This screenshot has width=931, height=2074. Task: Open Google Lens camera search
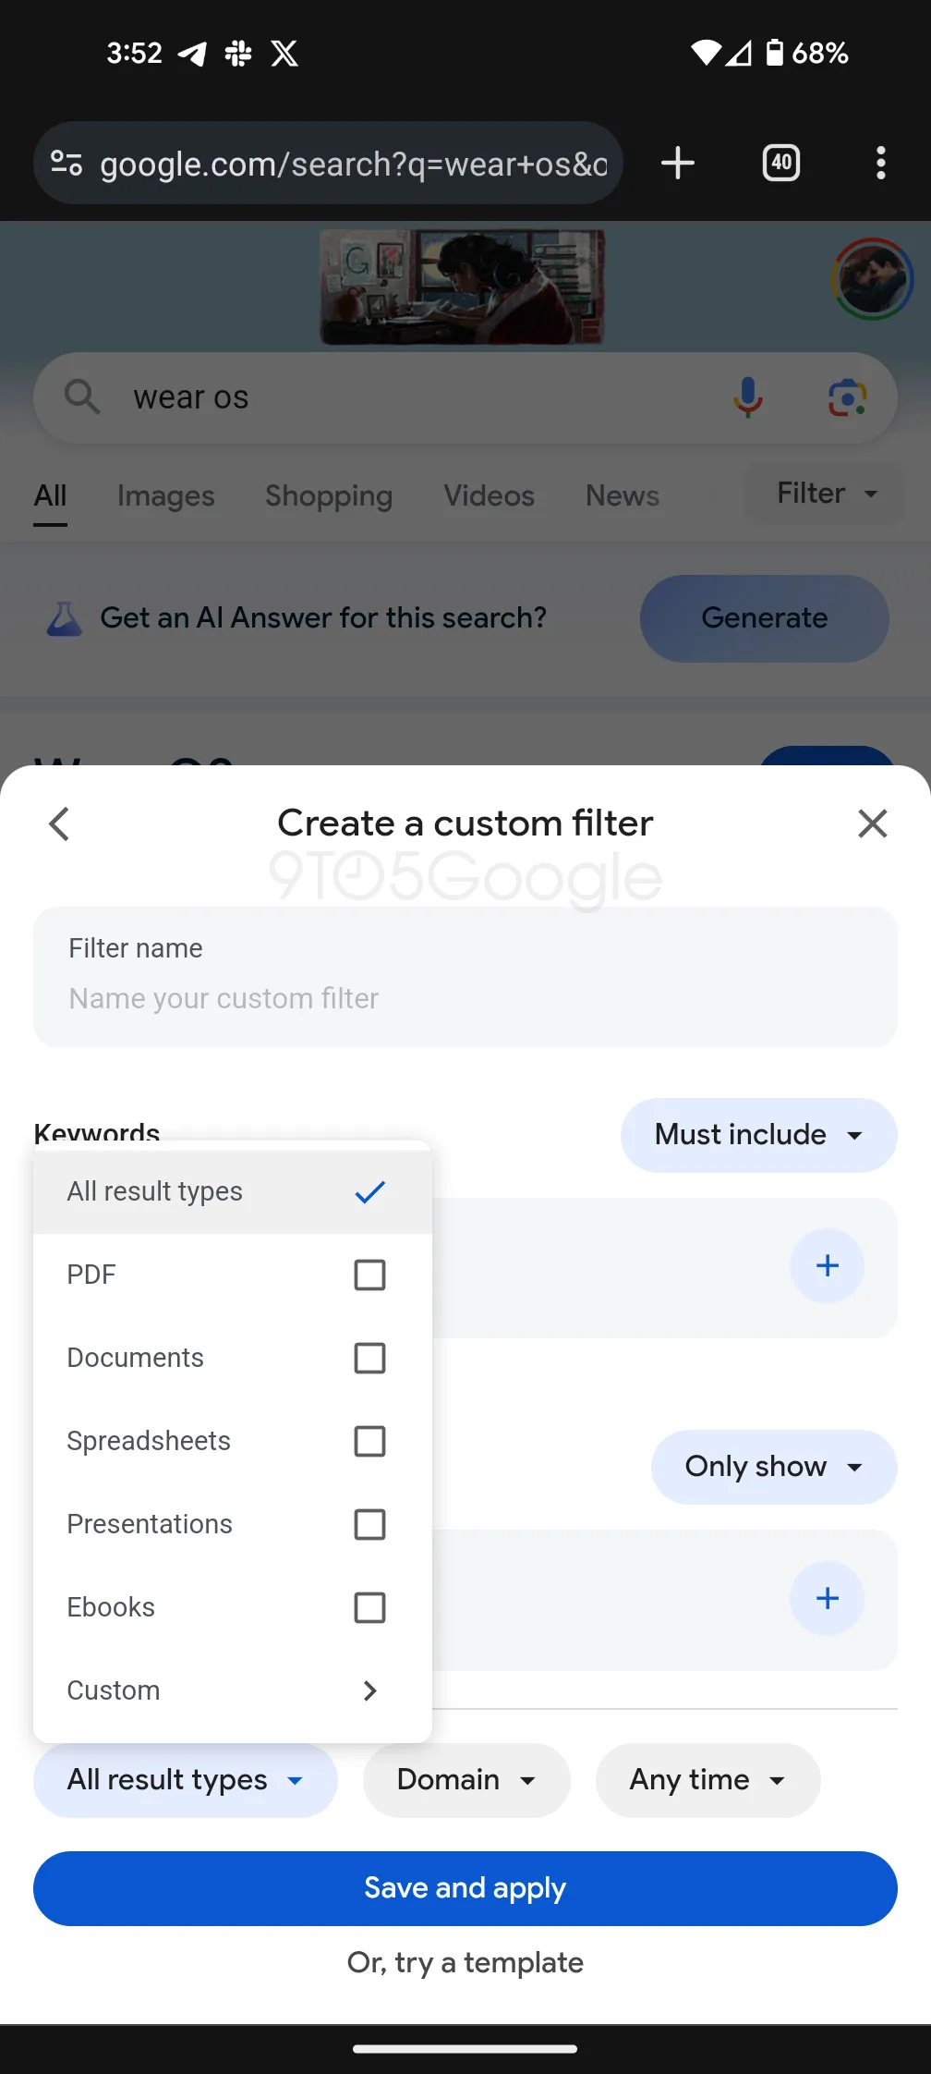point(846,397)
